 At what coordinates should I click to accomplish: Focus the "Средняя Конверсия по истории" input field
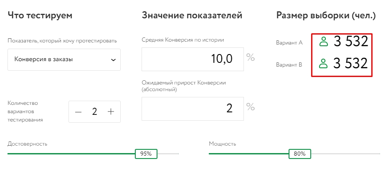tap(193, 59)
